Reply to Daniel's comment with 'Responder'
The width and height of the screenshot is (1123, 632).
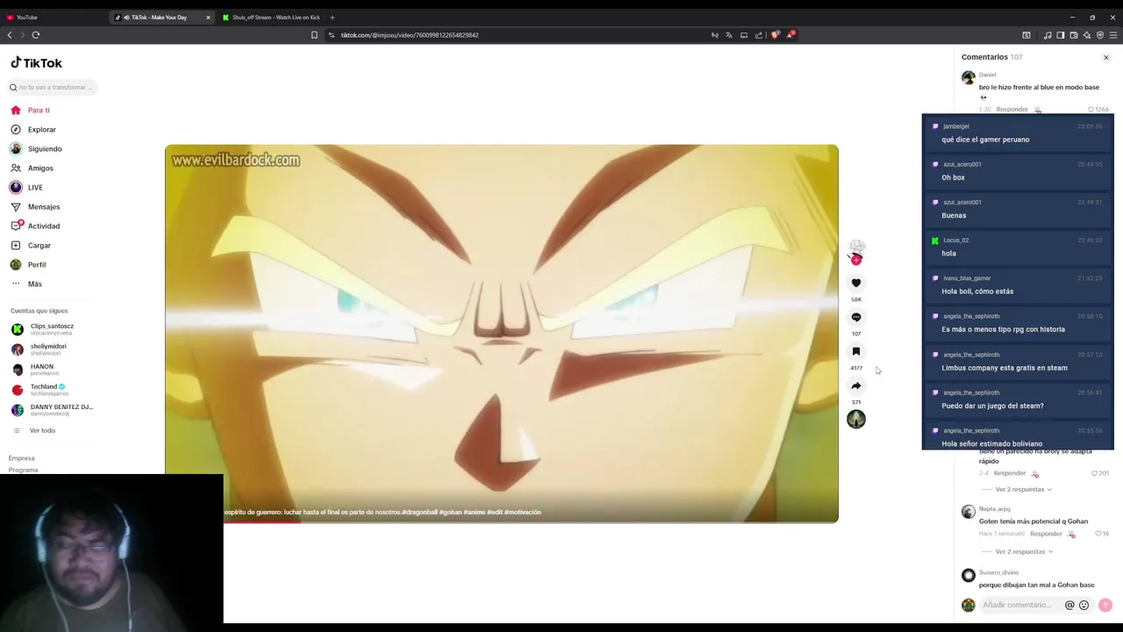(x=1012, y=110)
